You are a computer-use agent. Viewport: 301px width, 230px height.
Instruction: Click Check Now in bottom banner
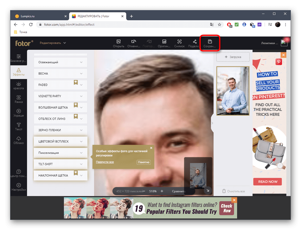[x=227, y=208]
